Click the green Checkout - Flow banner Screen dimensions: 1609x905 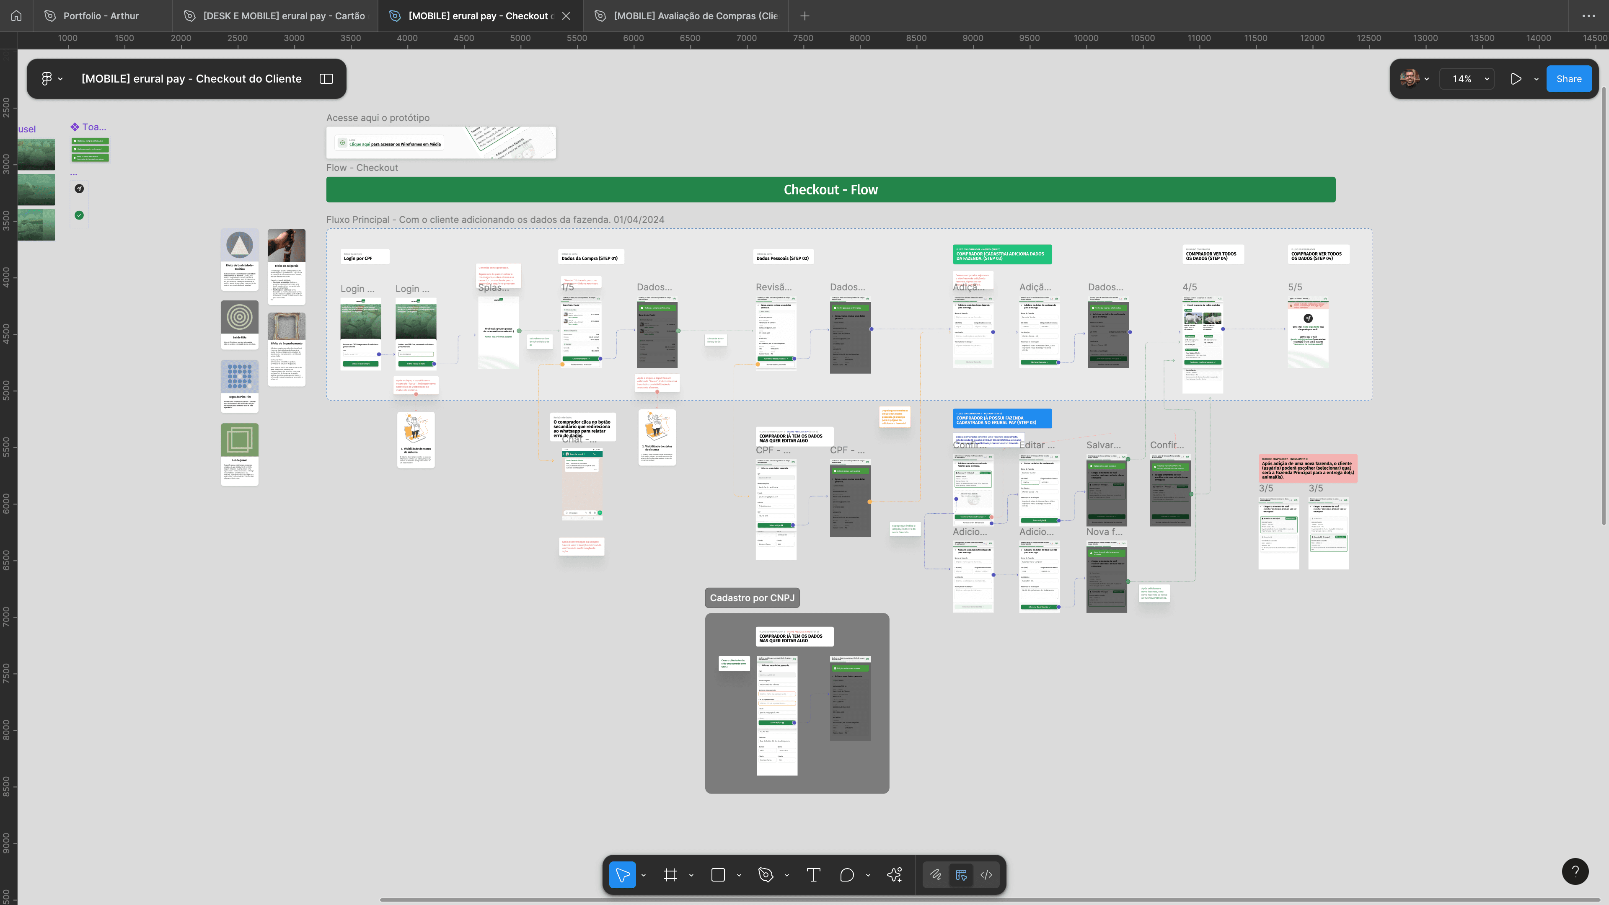point(830,190)
